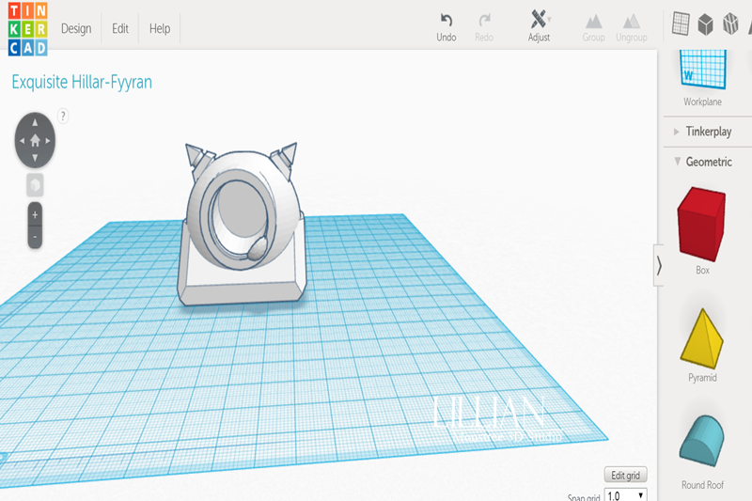This screenshot has width=752, height=501.
Task: Rotate view up with the top arrow
Action: [35, 122]
